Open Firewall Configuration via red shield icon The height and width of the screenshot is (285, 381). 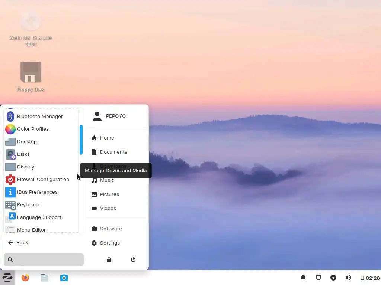(10, 179)
